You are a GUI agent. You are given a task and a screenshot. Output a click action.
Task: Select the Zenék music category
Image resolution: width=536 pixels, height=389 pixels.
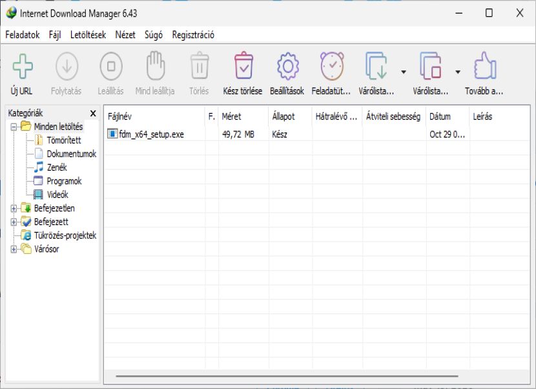(x=57, y=167)
